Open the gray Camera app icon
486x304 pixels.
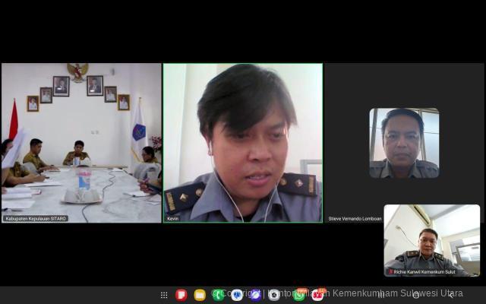pyautogui.click(x=274, y=295)
